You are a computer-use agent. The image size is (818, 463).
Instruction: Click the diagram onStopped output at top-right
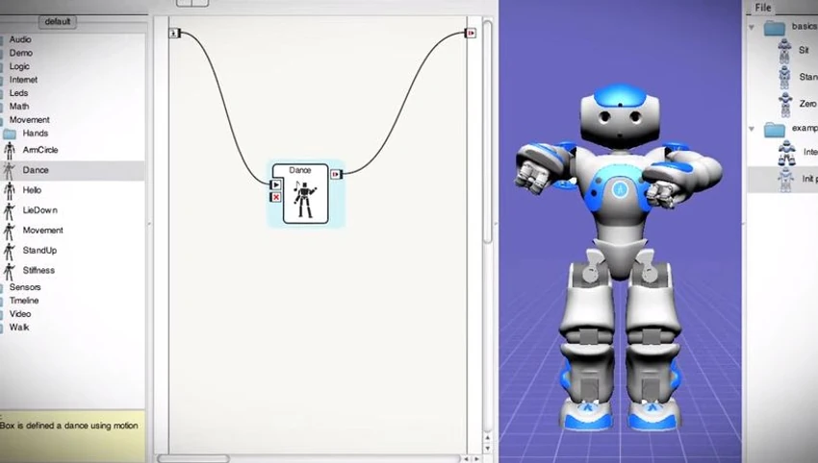click(x=471, y=34)
